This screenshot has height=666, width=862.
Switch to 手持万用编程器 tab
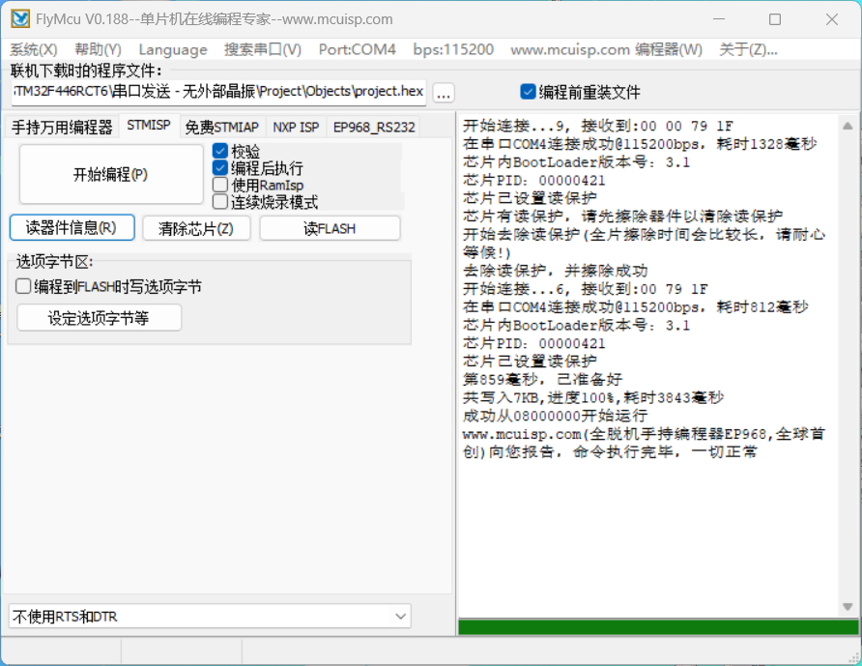[62, 128]
